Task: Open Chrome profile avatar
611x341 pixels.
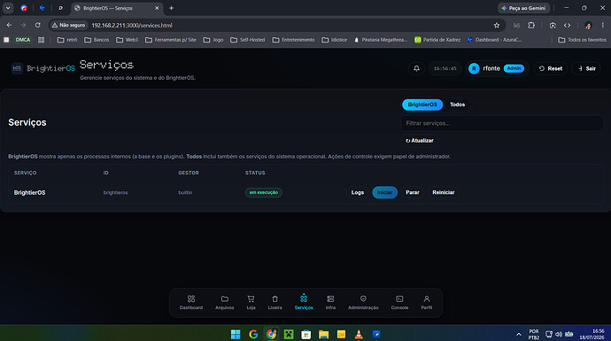Action: tap(588, 26)
